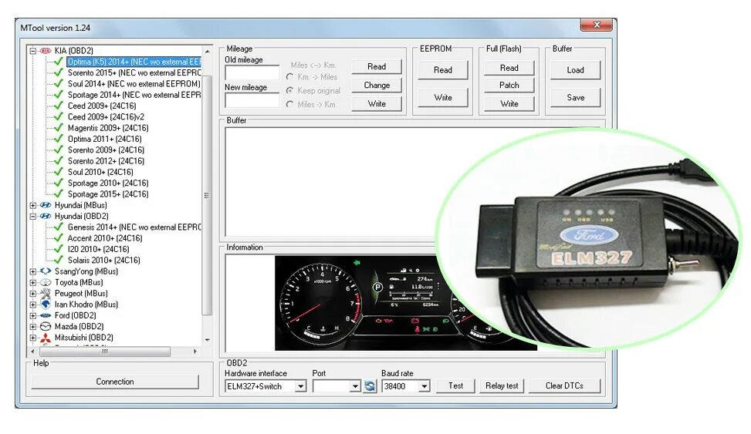Screen dimensions: 751x434
Task: Click the Connection button
Action: 115,382
